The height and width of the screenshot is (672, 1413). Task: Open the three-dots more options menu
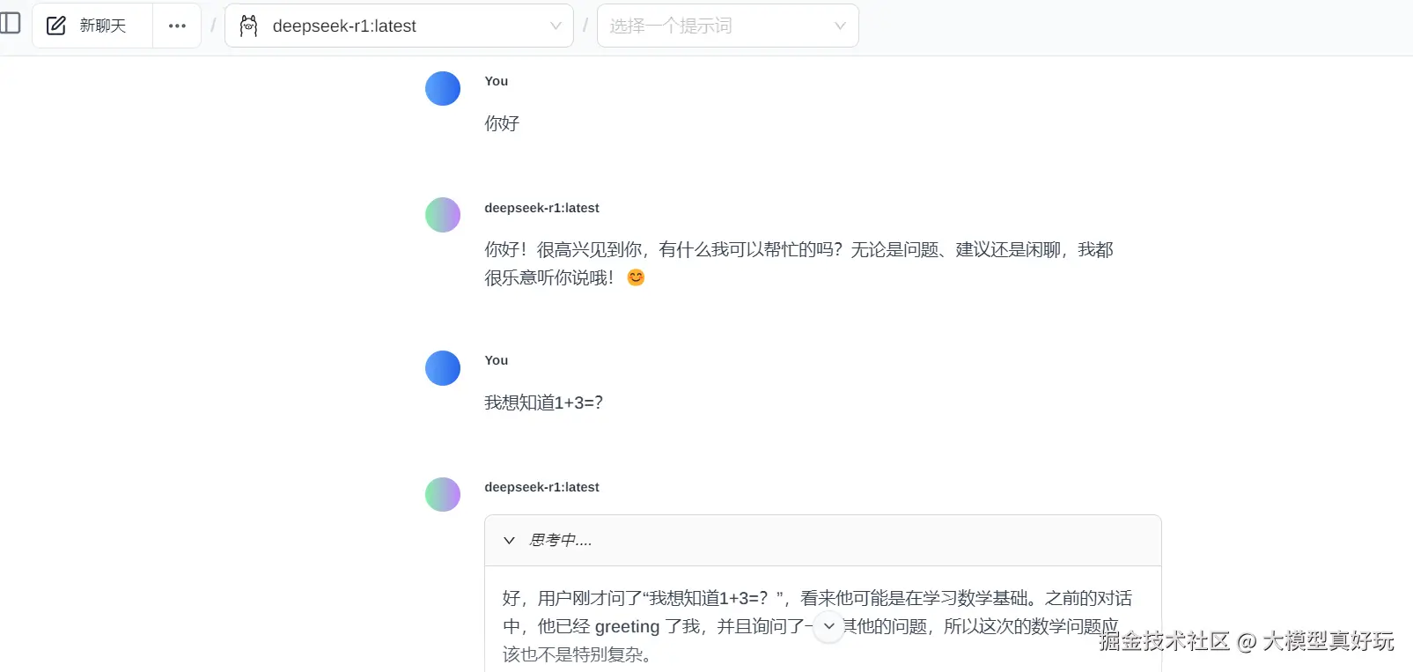177,26
